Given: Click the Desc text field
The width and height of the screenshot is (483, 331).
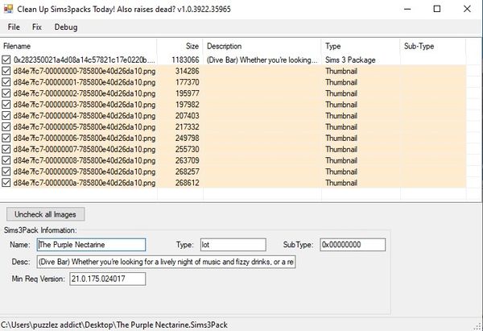Looking at the screenshot, I should (167, 262).
